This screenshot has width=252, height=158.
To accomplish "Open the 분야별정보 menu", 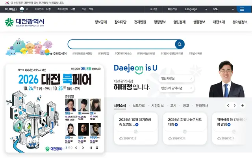I will [x=240, y=22].
